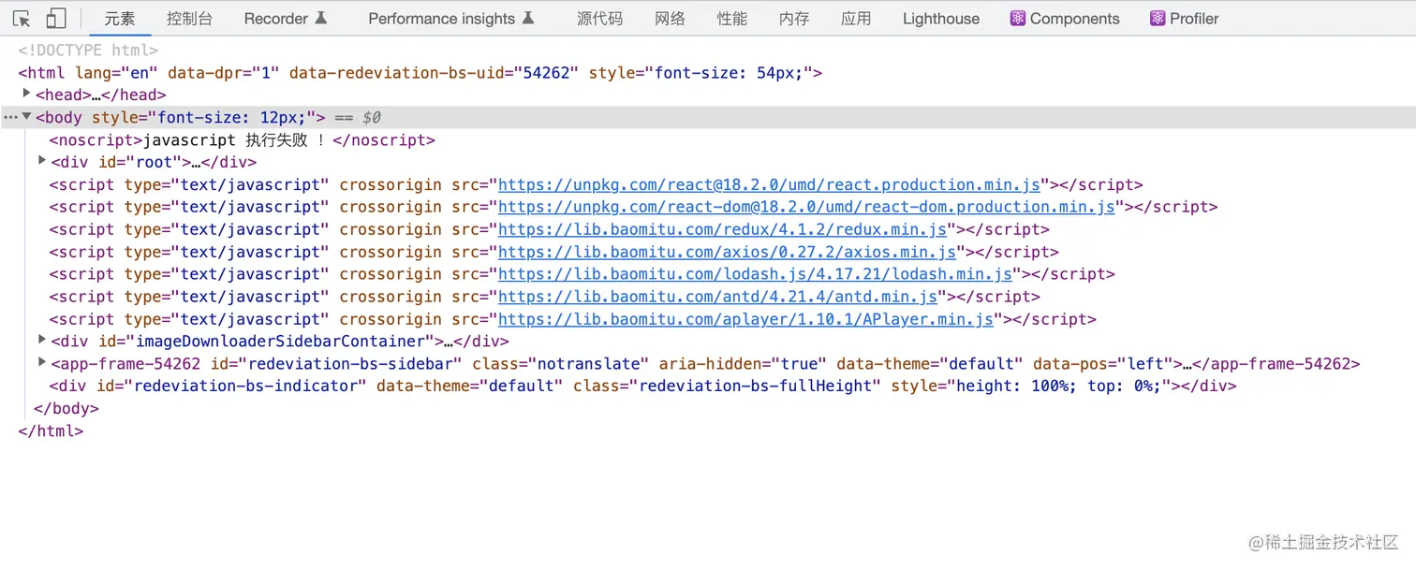Open the 源代码 tab
This screenshot has width=1416, height=569.
click(x=599, y=19)
